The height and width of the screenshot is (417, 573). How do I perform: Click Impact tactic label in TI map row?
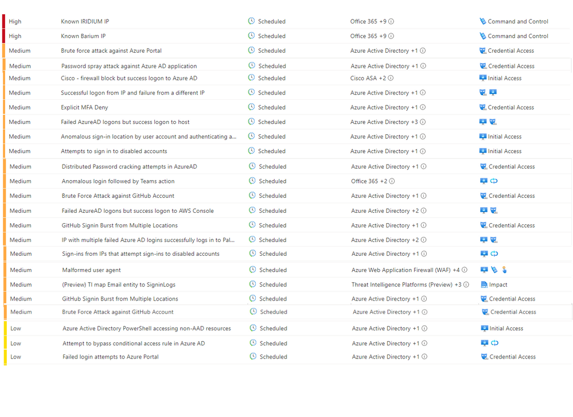498,285
